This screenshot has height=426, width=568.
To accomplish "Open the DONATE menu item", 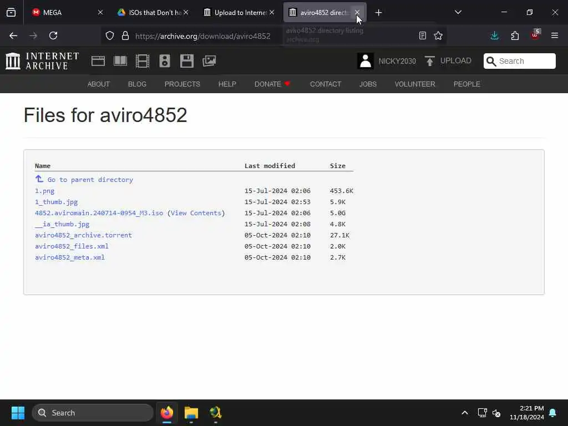I will coord(272,84).
